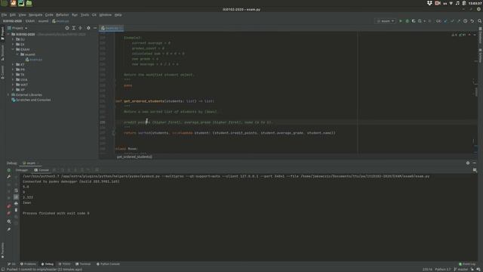
Task: Click the print icon in console toolbar
Action: pyautogui.click(x=16, y=203)
